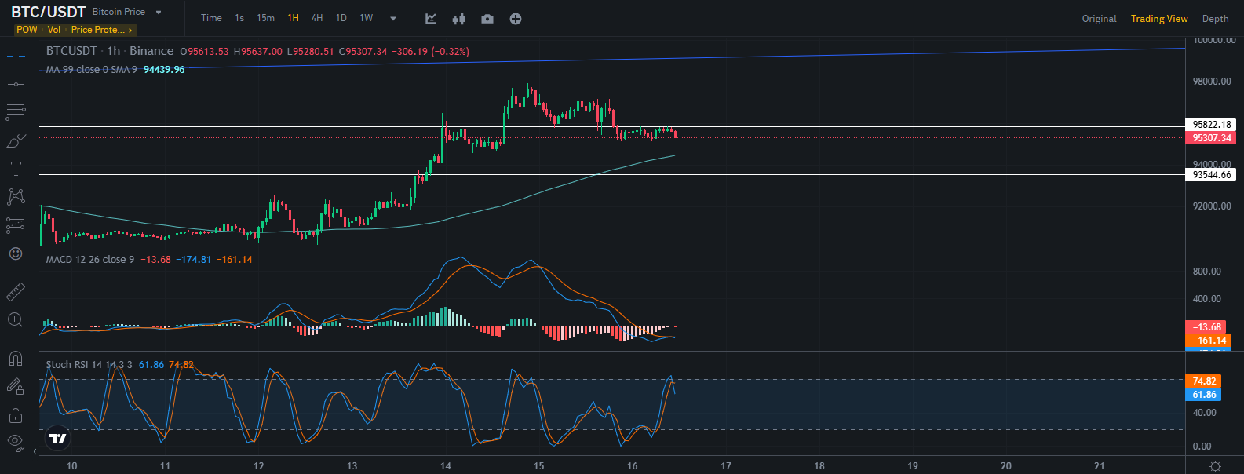Image resolution: width=1244 pixels, height=474 pixels.
Task: Open the prediction and measurement tool
Action: tap(16, 225)
